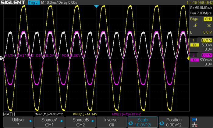Image resolution: width=213 pixels, height=128 pixels.
Task: Click the blue trigger position marker at top
Action: click(96, 6)
